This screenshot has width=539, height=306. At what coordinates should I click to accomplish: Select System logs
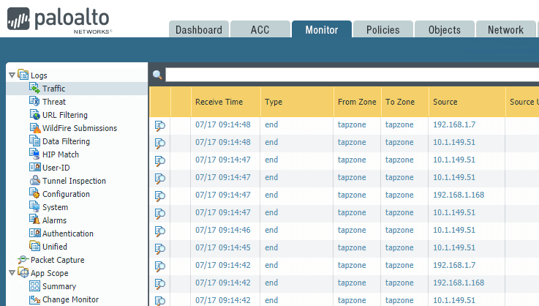55,207
